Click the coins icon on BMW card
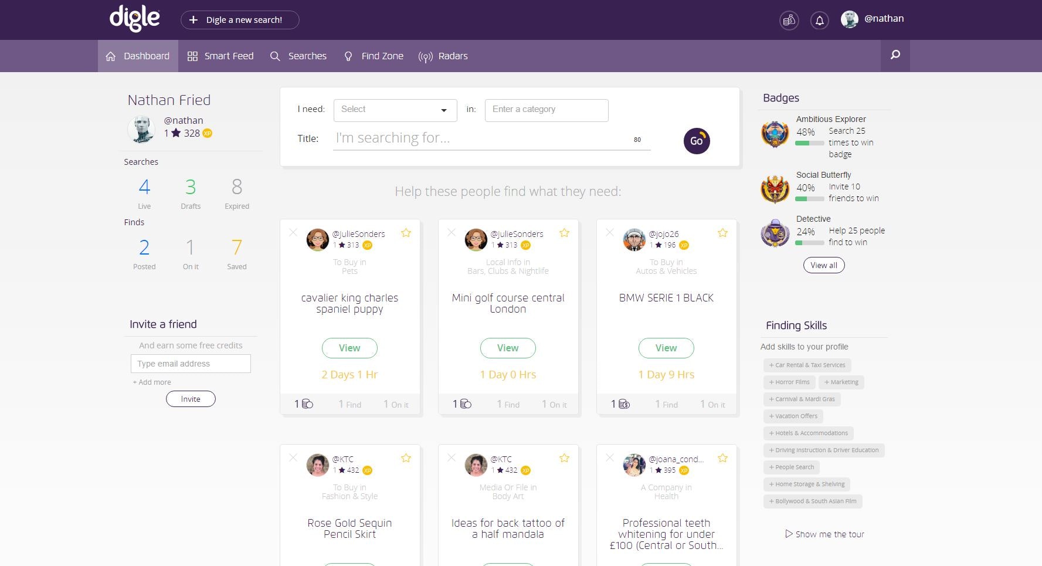The height and width of the screenshot is (566, 1042). (x=624, y=404)
